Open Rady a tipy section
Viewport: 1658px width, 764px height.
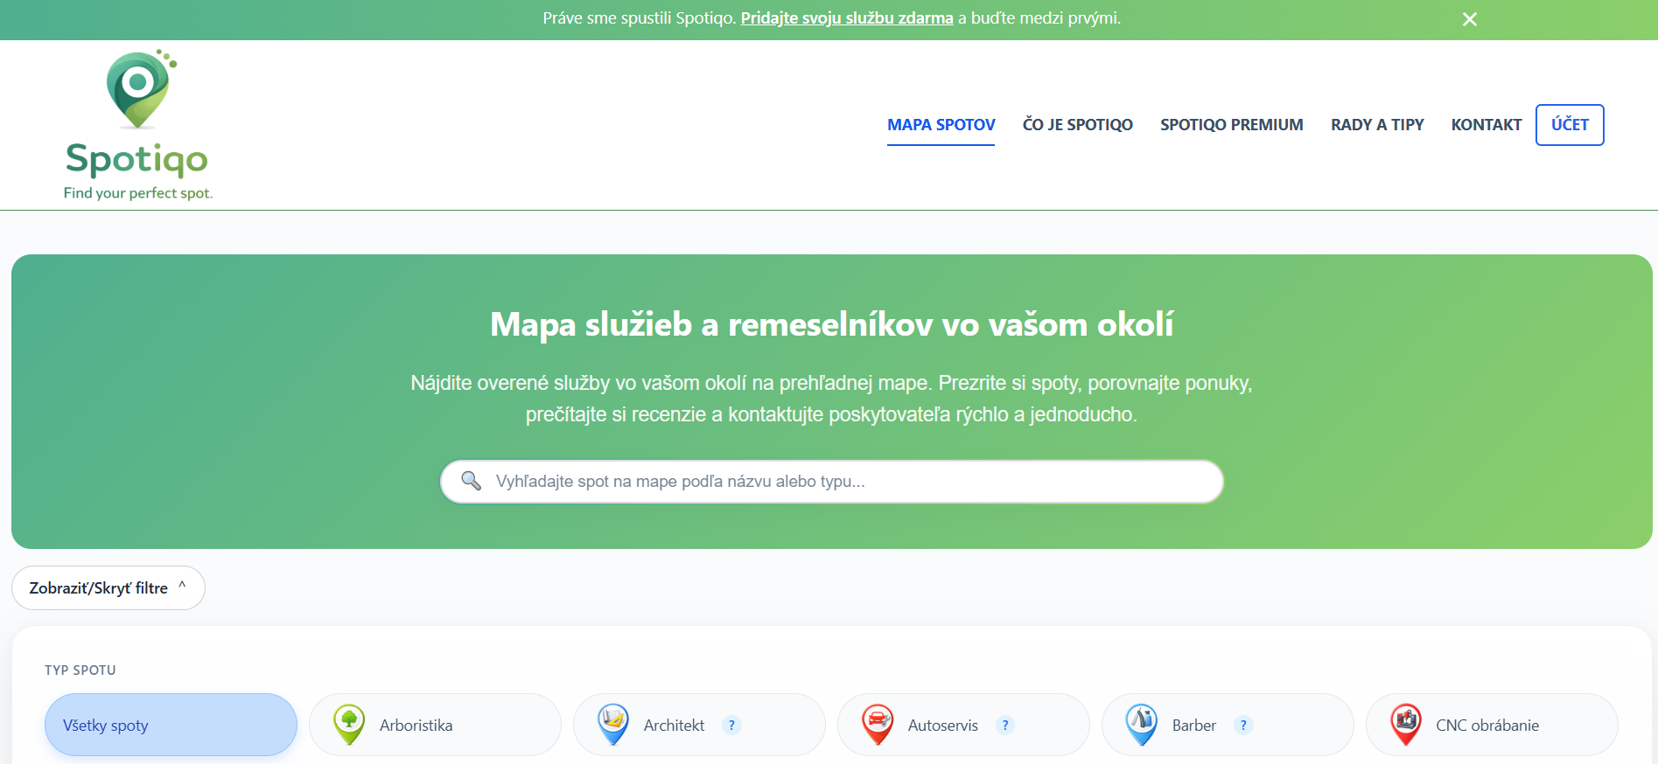(1377, 125)
